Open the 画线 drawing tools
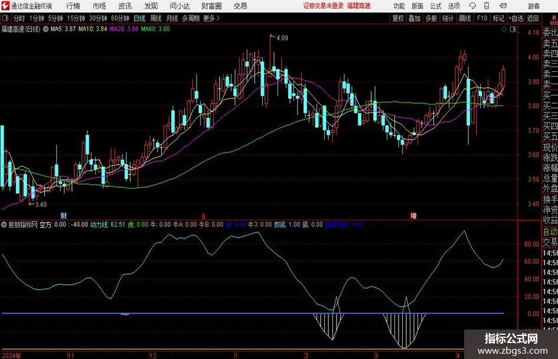The height and width of the screenshot is (359, 558). (465, 18)
